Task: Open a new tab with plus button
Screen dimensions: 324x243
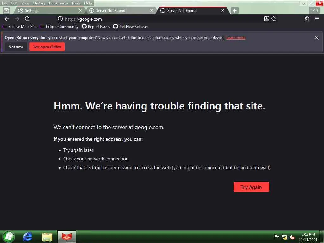Action: [234, 10]
